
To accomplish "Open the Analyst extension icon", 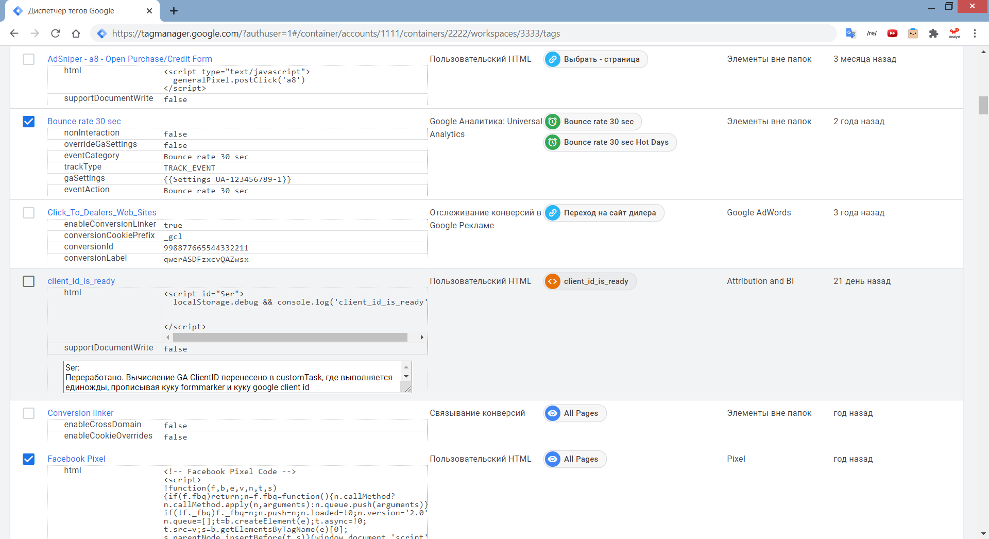I will (x=954, y=33).
